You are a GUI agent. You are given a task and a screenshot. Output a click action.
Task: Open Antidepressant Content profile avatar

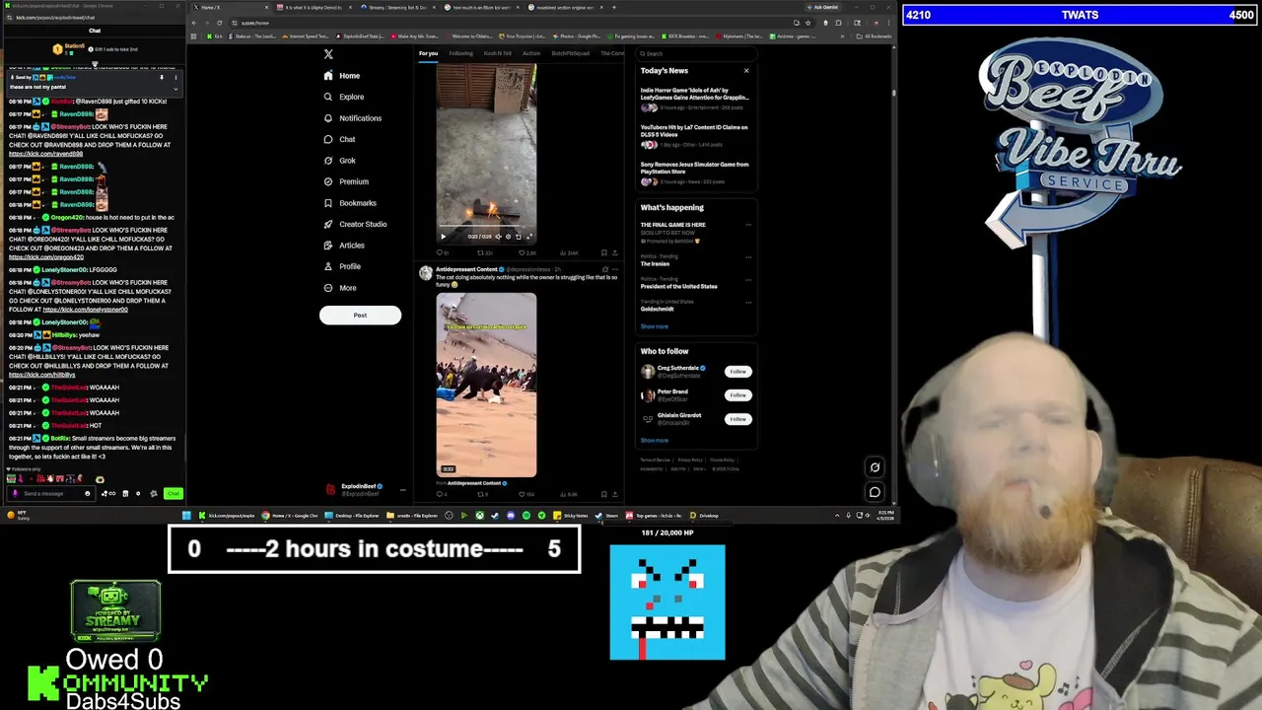(425, 273)
